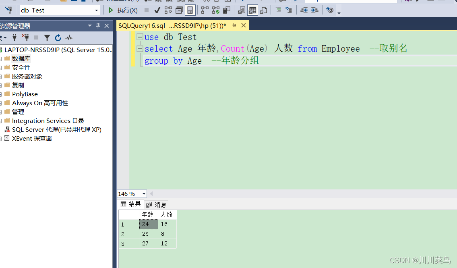
Task: Select the LAPTOP-NRSSD9IP server node
Action: coord(58,50)
